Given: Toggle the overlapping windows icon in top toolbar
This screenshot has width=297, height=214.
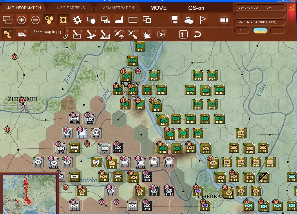Looking at the screenshot, I should click(8, 20).
